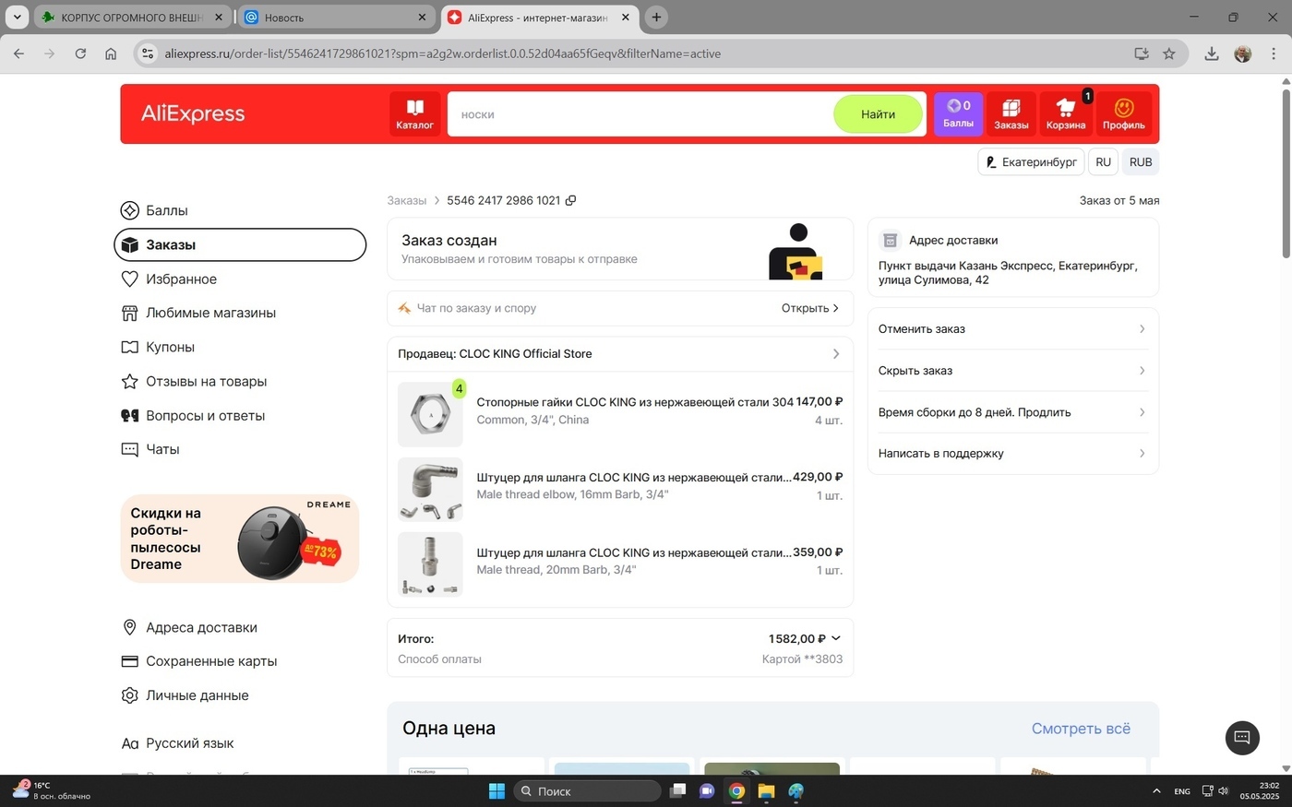Viewport: 1292px width, 807px height.
Task: Open the Chrome profile avatar
Action: point(1243,53)
